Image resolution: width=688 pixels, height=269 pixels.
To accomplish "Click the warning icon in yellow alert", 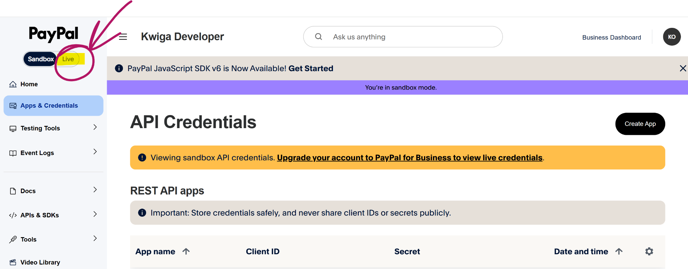I will coord(142,158).
